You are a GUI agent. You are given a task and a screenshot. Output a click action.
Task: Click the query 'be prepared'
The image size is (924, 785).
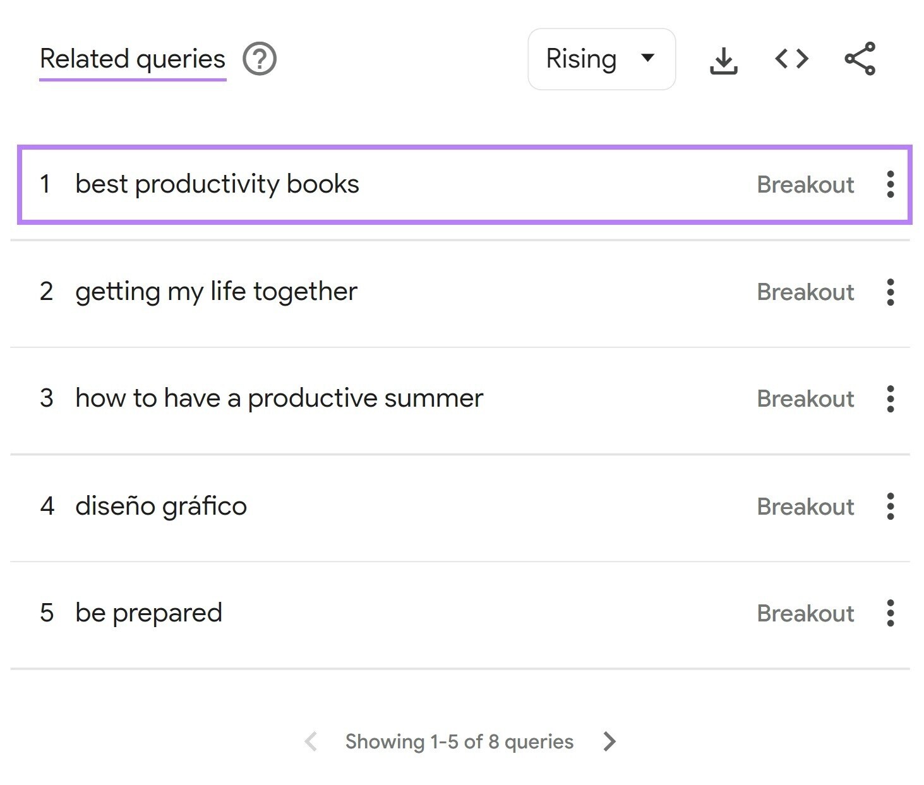[148, 612]
